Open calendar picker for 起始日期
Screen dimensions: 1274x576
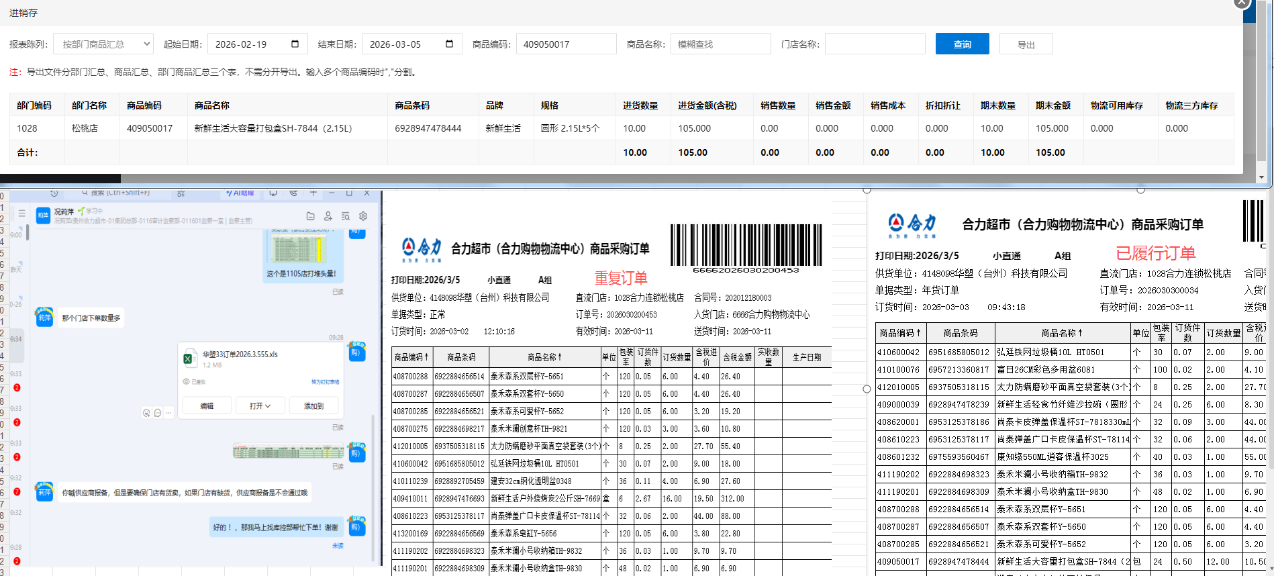coord(295,44)
